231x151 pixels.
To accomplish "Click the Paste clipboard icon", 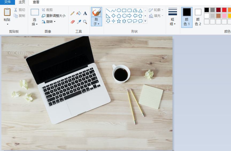I will (7, 12).
